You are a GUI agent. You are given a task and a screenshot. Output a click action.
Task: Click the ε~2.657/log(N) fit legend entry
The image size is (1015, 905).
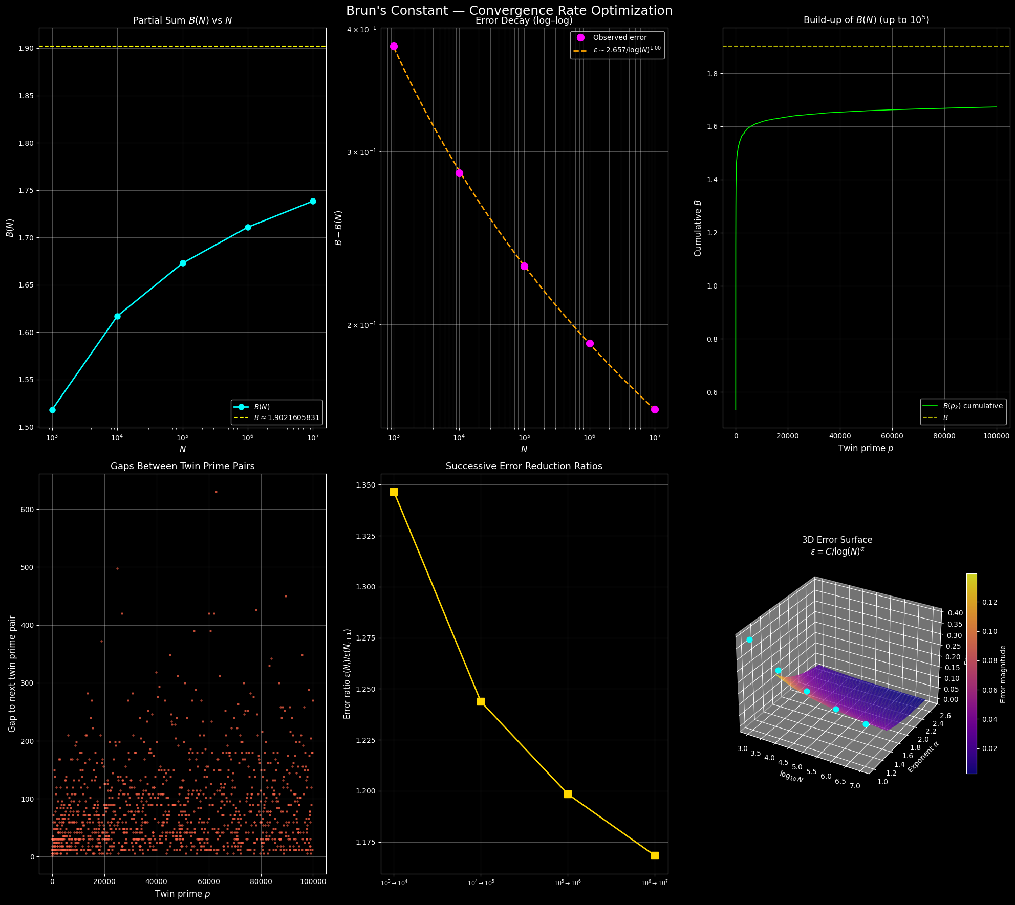pyautogui.click(x=627, y=50)
